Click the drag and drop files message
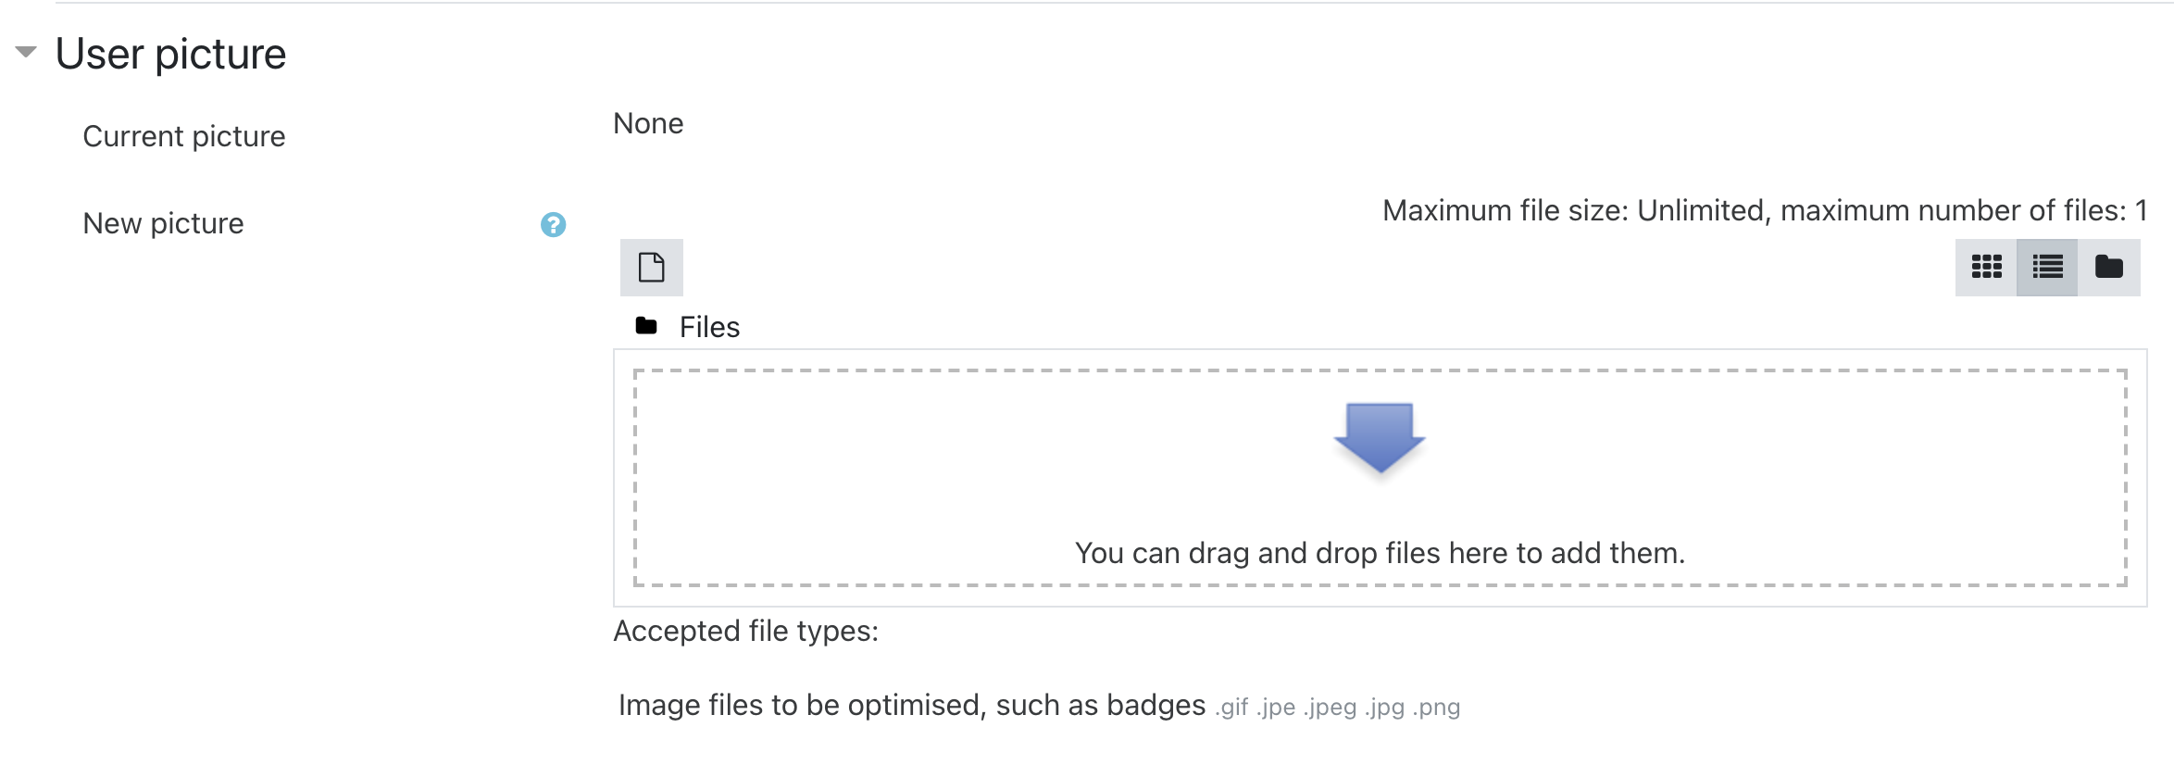Image resolution: width=2174 pixels, height=765 pixels. click(x=1380, y=553)
